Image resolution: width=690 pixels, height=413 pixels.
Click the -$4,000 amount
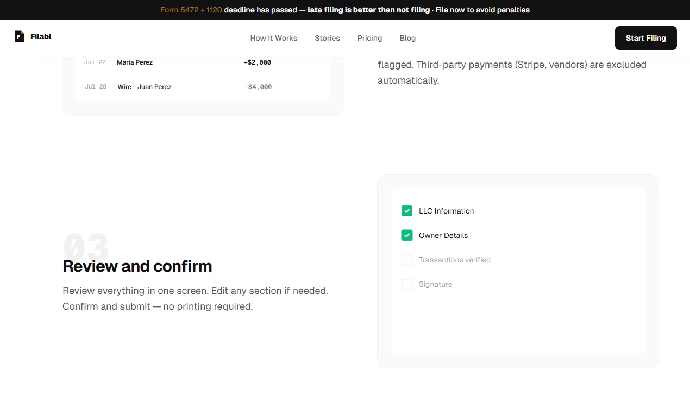pos(258,87)
